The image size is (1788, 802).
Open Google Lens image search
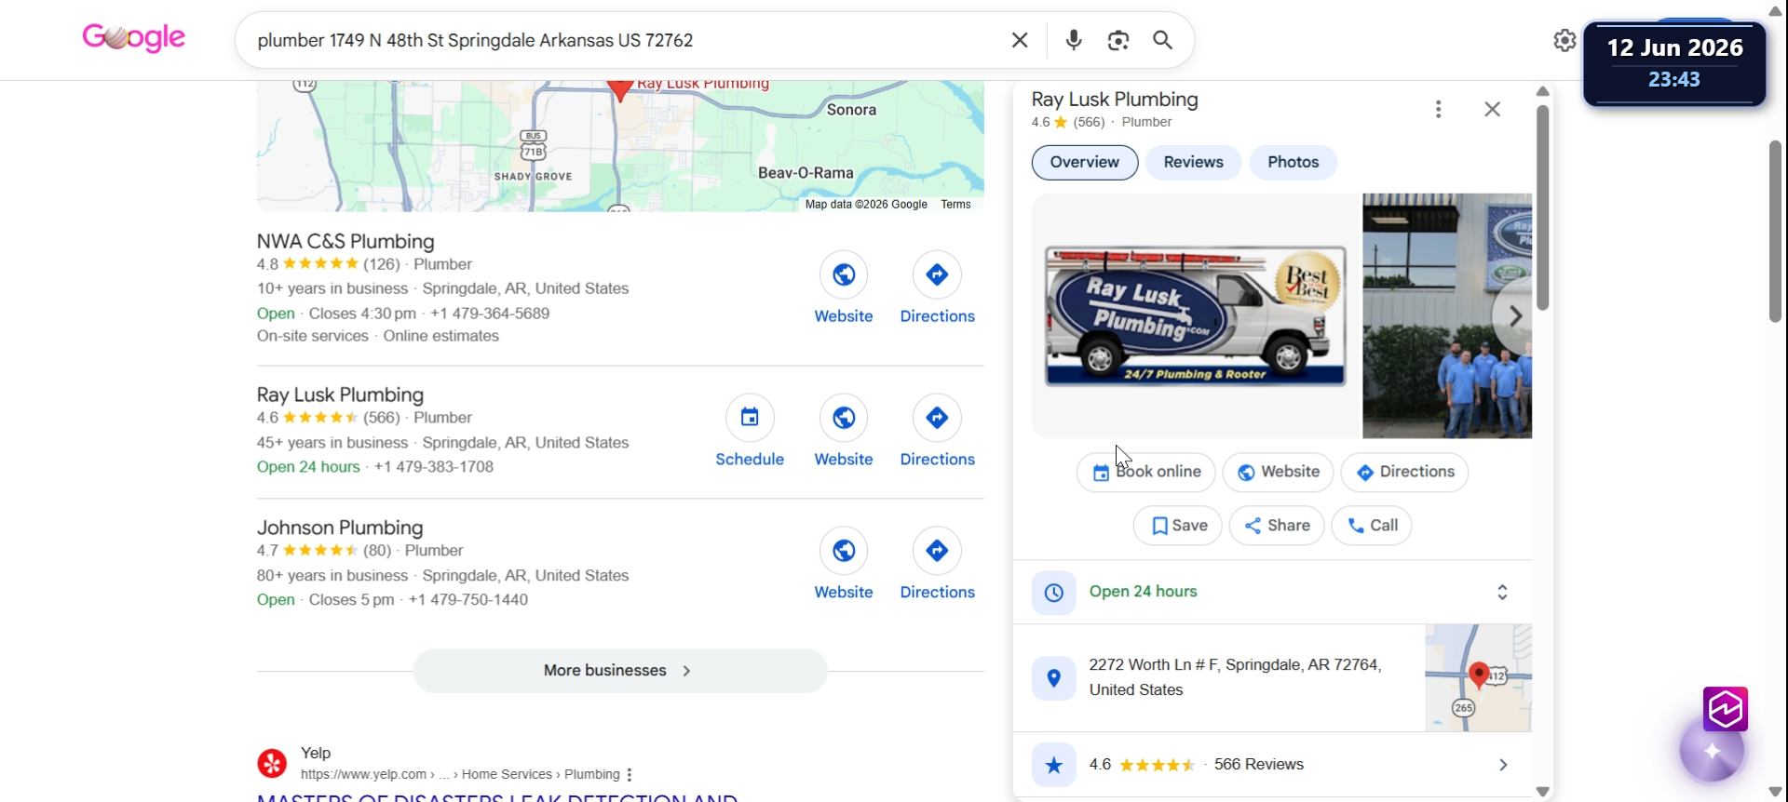pyautogui.click(x=1118, y=40)
